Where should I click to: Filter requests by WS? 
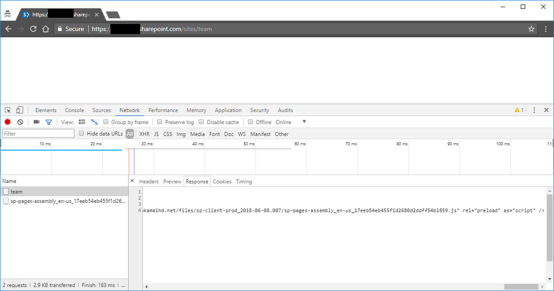pyautogui.click(x=241, y=134)
